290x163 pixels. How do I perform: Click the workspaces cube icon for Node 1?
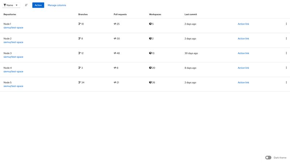(x=150, y=24)
